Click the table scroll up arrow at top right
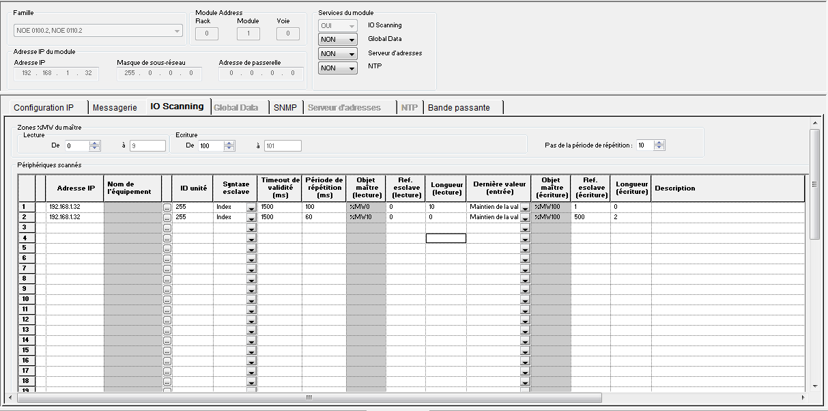This screenshot has height=411, width=828. click(814, 123)
